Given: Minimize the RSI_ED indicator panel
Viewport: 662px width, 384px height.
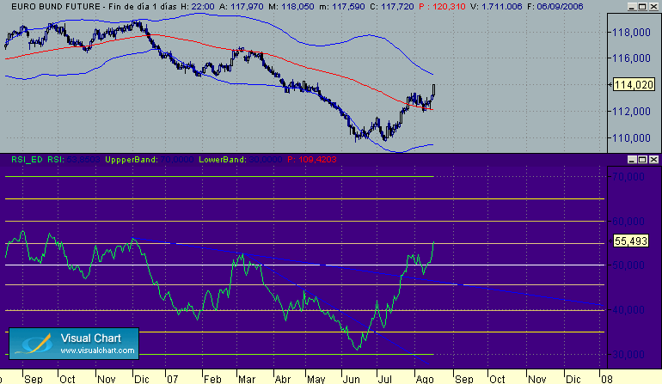Looking at the screenshot, I should coord(632,160).
